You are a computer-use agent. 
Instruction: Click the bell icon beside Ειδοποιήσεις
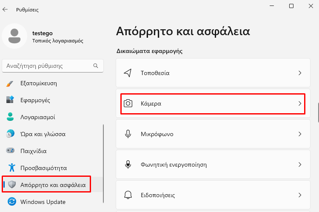click(x=128, y=195)
